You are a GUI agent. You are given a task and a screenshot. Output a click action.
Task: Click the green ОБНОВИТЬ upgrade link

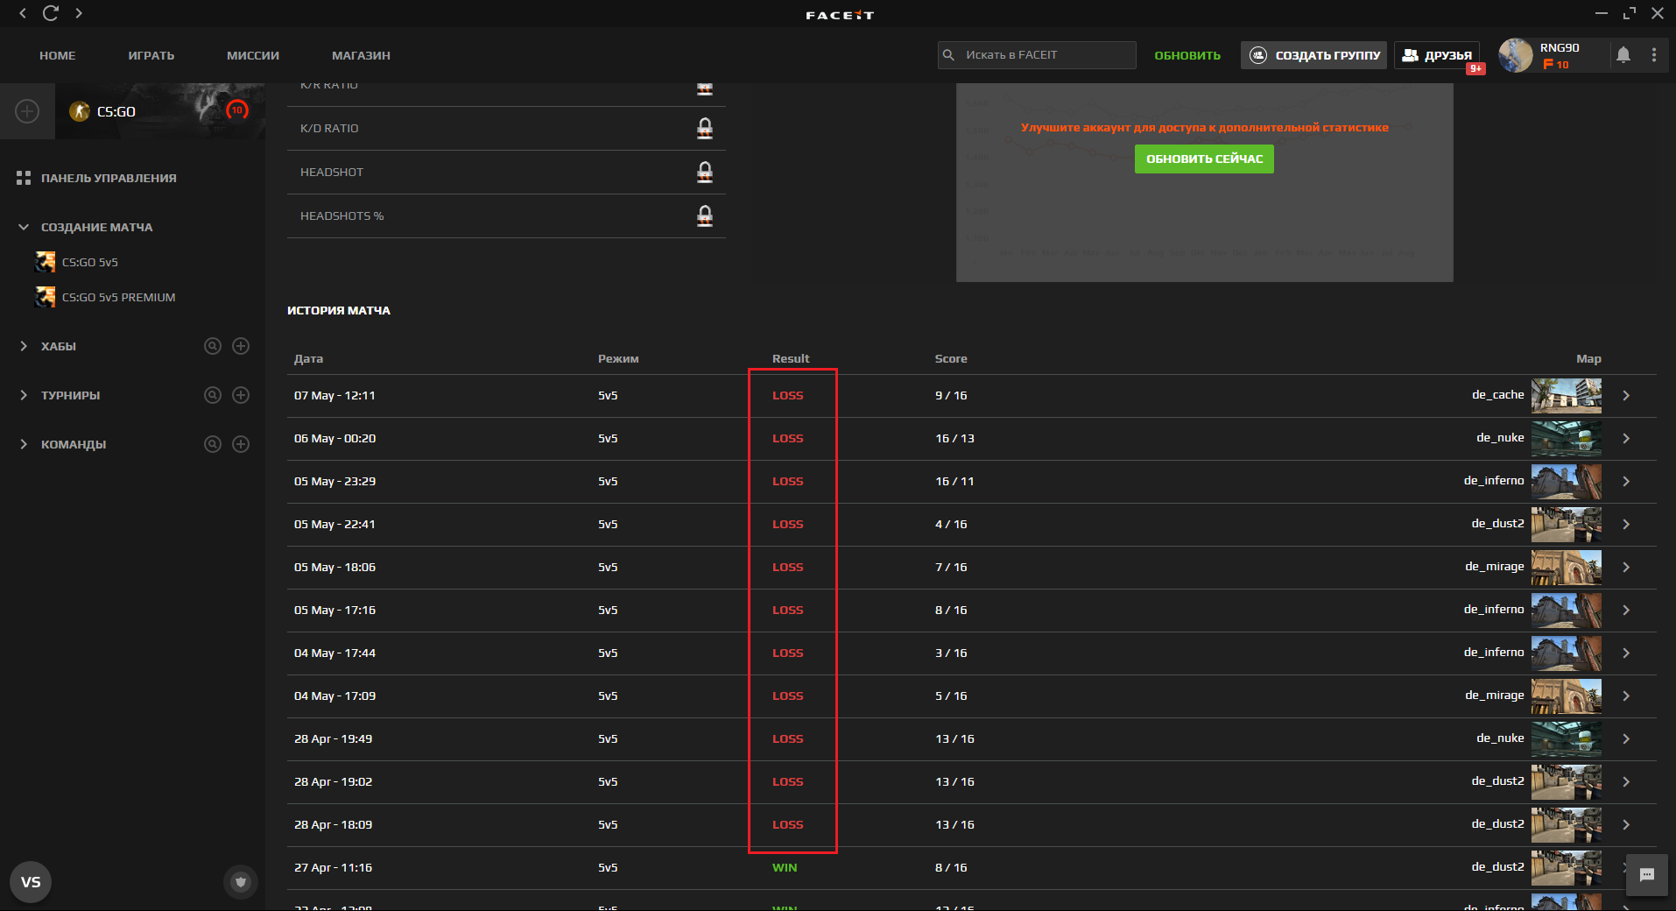tap(1187, 55)
